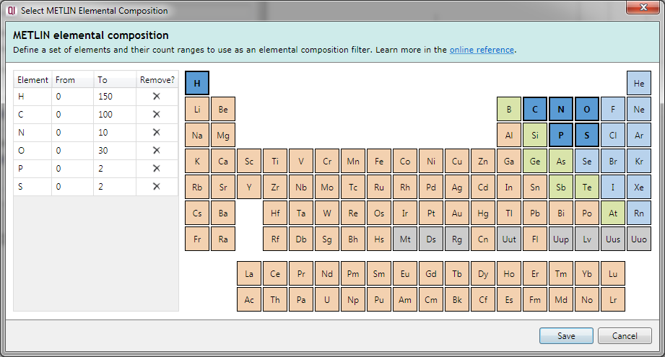Select the Gadolinium (Gd) tile
This screenshot has height=357, width=665.
pos(431,273)
